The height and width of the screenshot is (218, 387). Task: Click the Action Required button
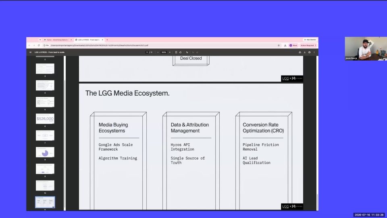pyautogui.click(x=308, y=46)
